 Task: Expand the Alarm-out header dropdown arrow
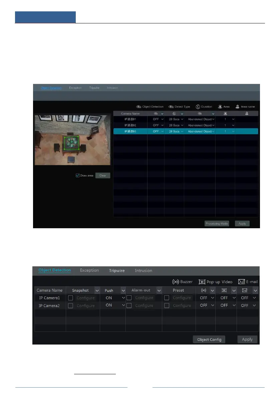[x=159, y=291]
